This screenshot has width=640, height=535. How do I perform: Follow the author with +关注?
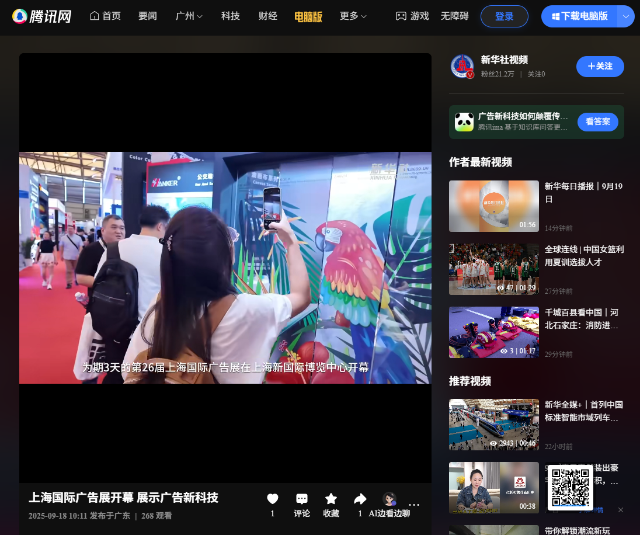click(x=600, y=66)
